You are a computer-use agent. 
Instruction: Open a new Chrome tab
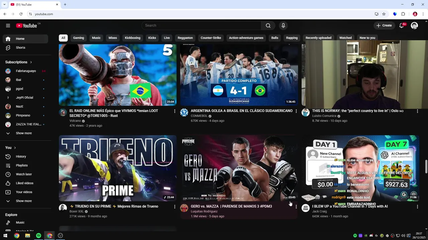(x=65, y=4)
